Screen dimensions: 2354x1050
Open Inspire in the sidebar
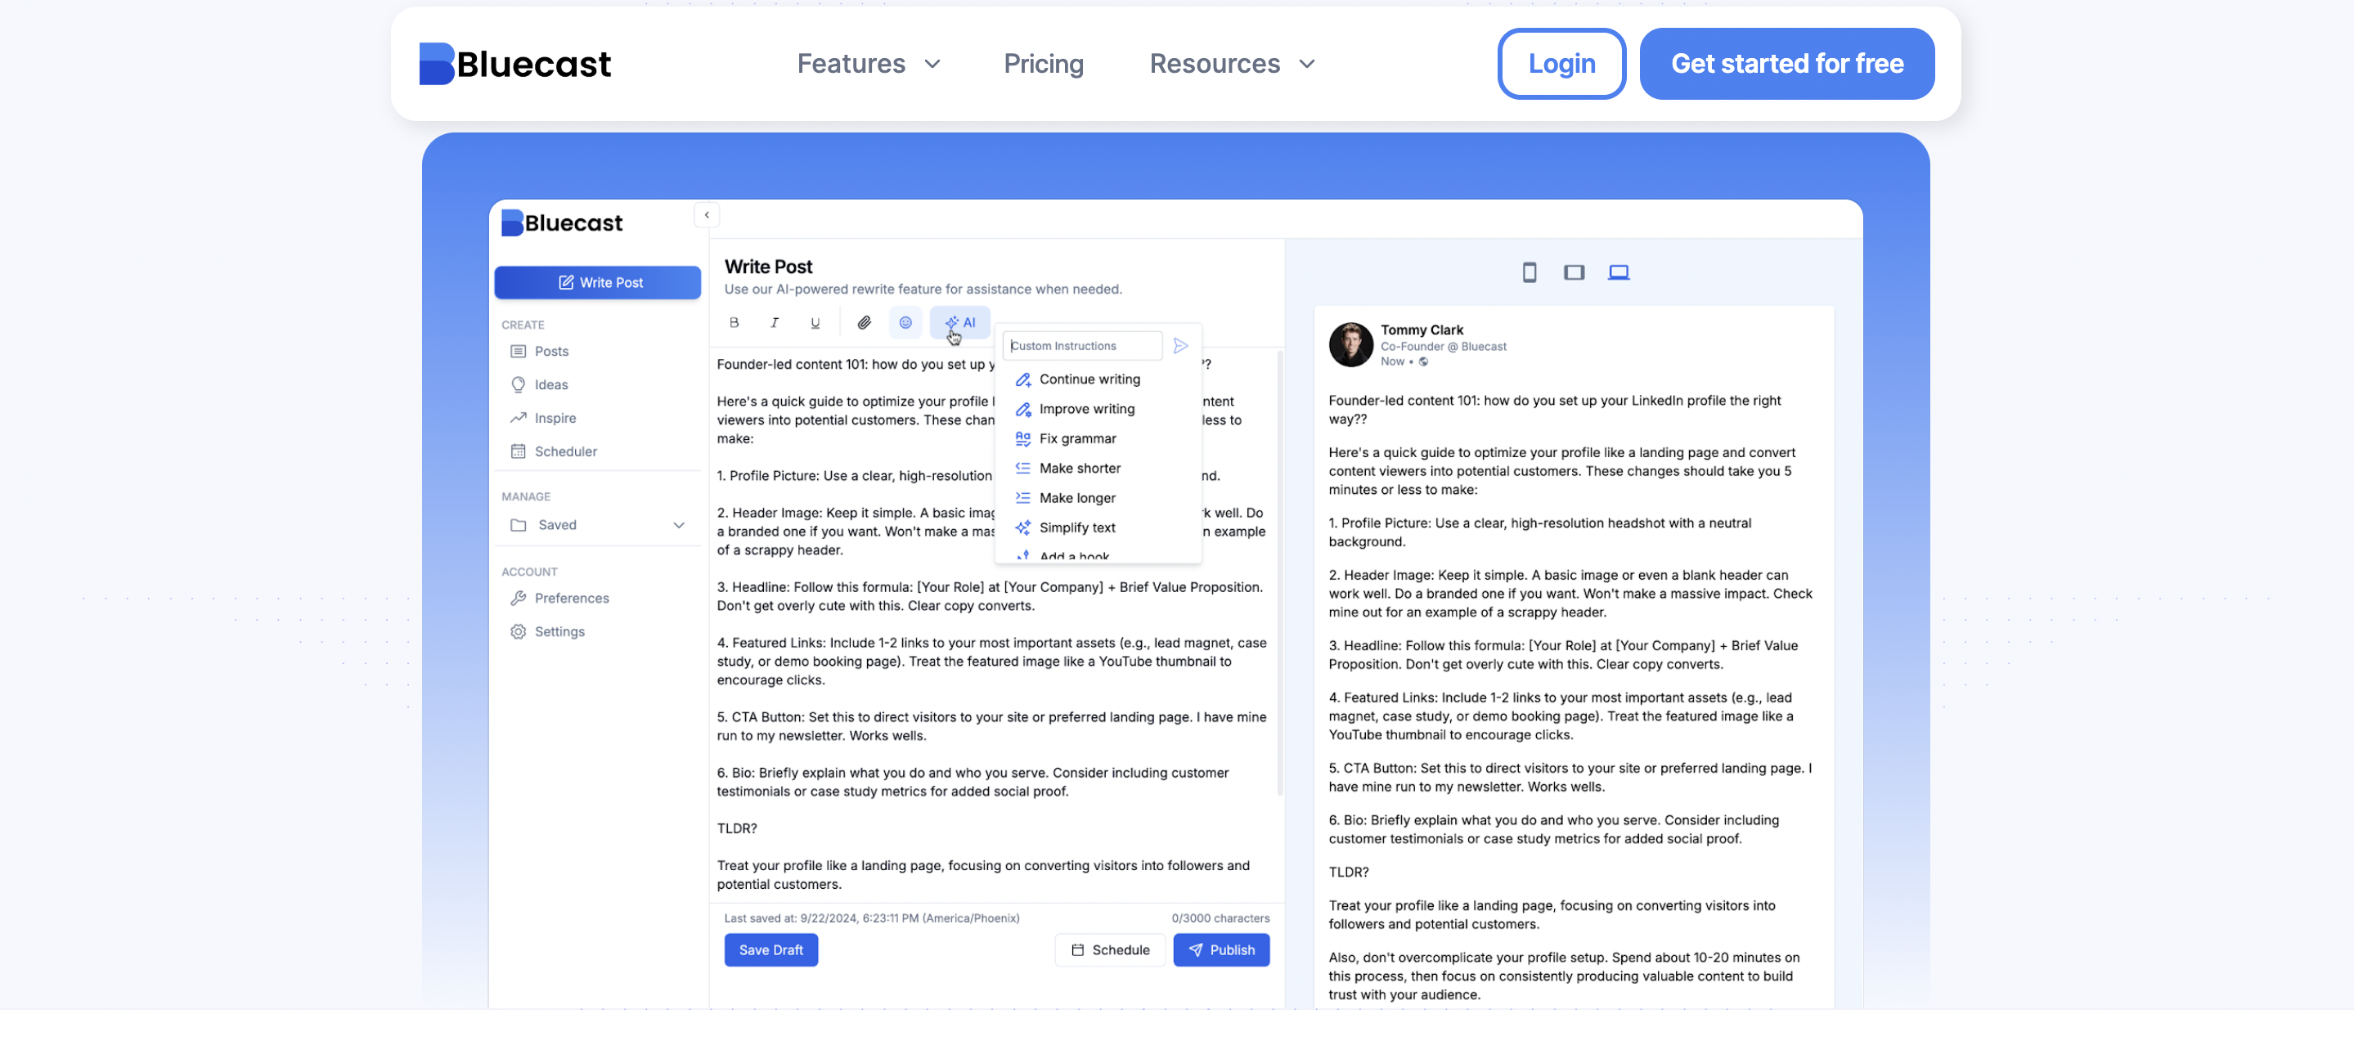click(x=555, y=418)
